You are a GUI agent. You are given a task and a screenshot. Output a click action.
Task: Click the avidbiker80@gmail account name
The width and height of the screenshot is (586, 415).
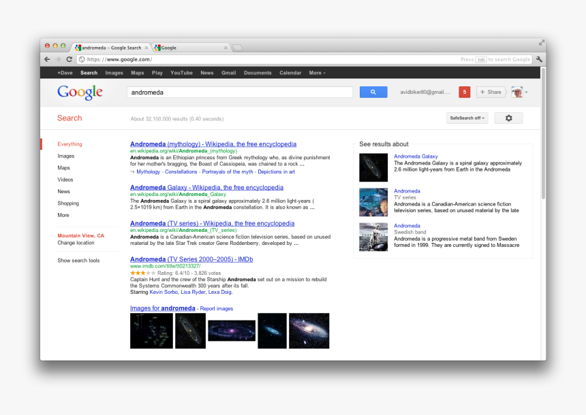coord(425,92)
